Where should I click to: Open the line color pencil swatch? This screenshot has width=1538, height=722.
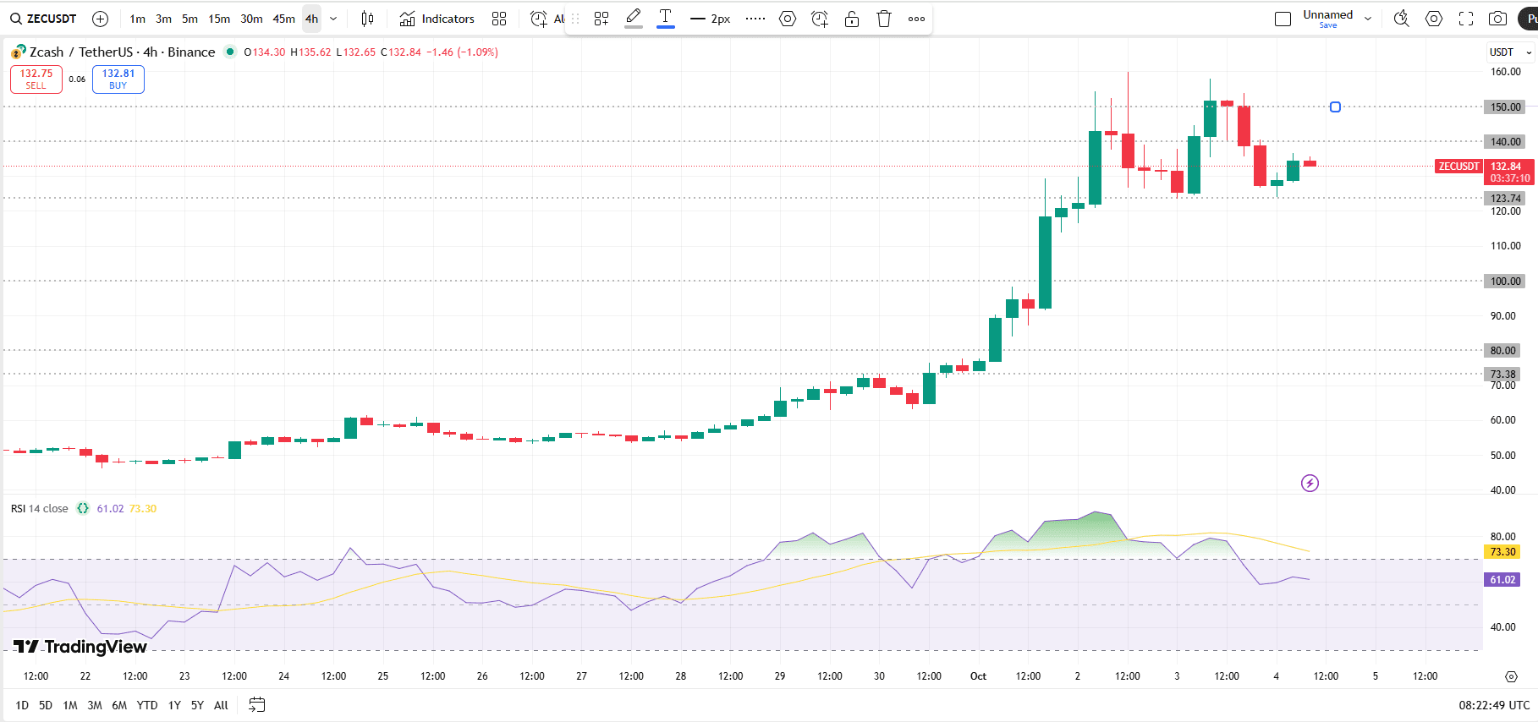[x=634, y=19]
